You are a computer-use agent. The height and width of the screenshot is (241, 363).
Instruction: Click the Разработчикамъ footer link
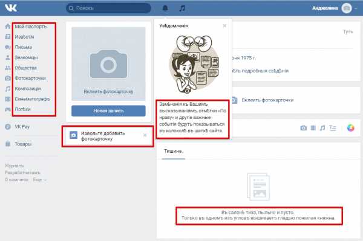pyautogui.click(x=22, y=173)
